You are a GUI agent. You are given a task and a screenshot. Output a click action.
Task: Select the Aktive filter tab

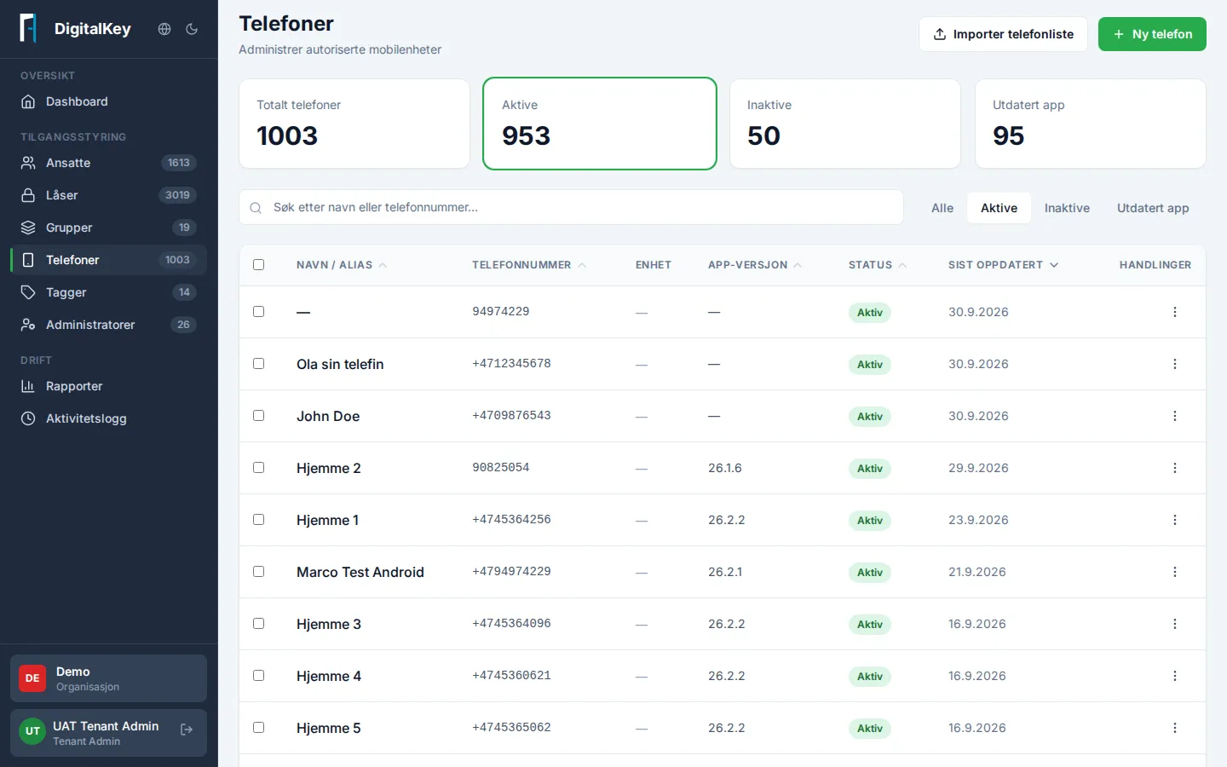click(999, 208)
